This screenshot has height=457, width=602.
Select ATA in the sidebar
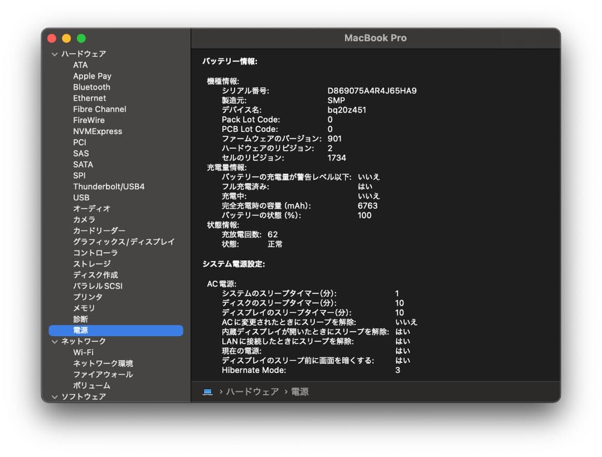80,65
